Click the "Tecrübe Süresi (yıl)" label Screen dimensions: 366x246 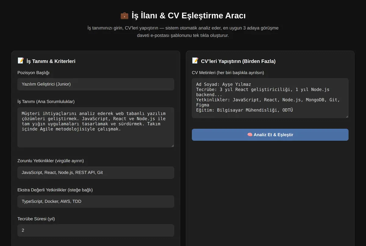pyautogui.click(x=36, y=219)
